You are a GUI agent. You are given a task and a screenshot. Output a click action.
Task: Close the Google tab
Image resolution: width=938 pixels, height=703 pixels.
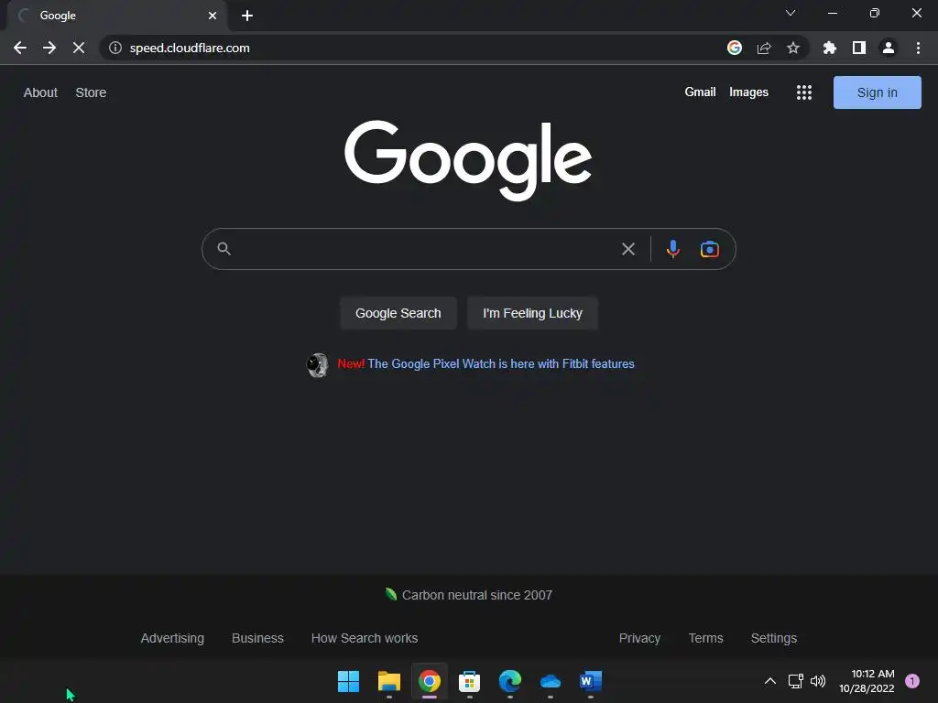click(x=213, y=16)
